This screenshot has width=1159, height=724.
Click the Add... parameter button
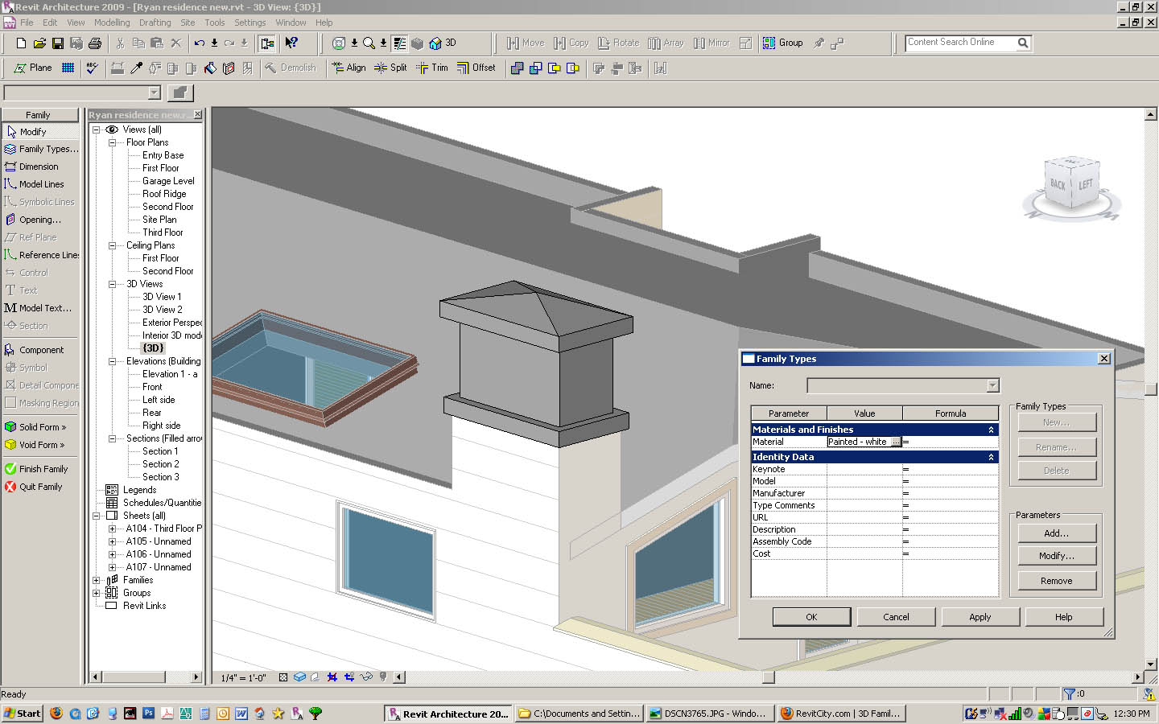tap(1056, 533)
